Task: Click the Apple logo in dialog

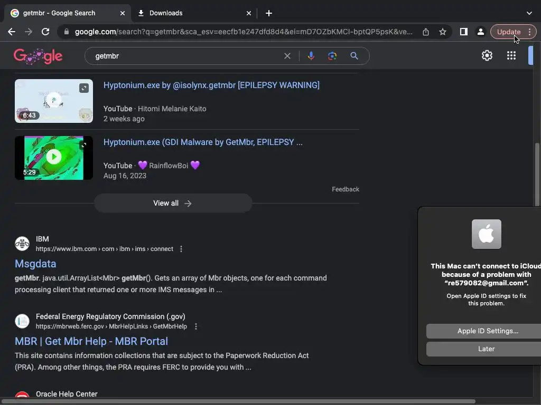Action: click(487, 234)
